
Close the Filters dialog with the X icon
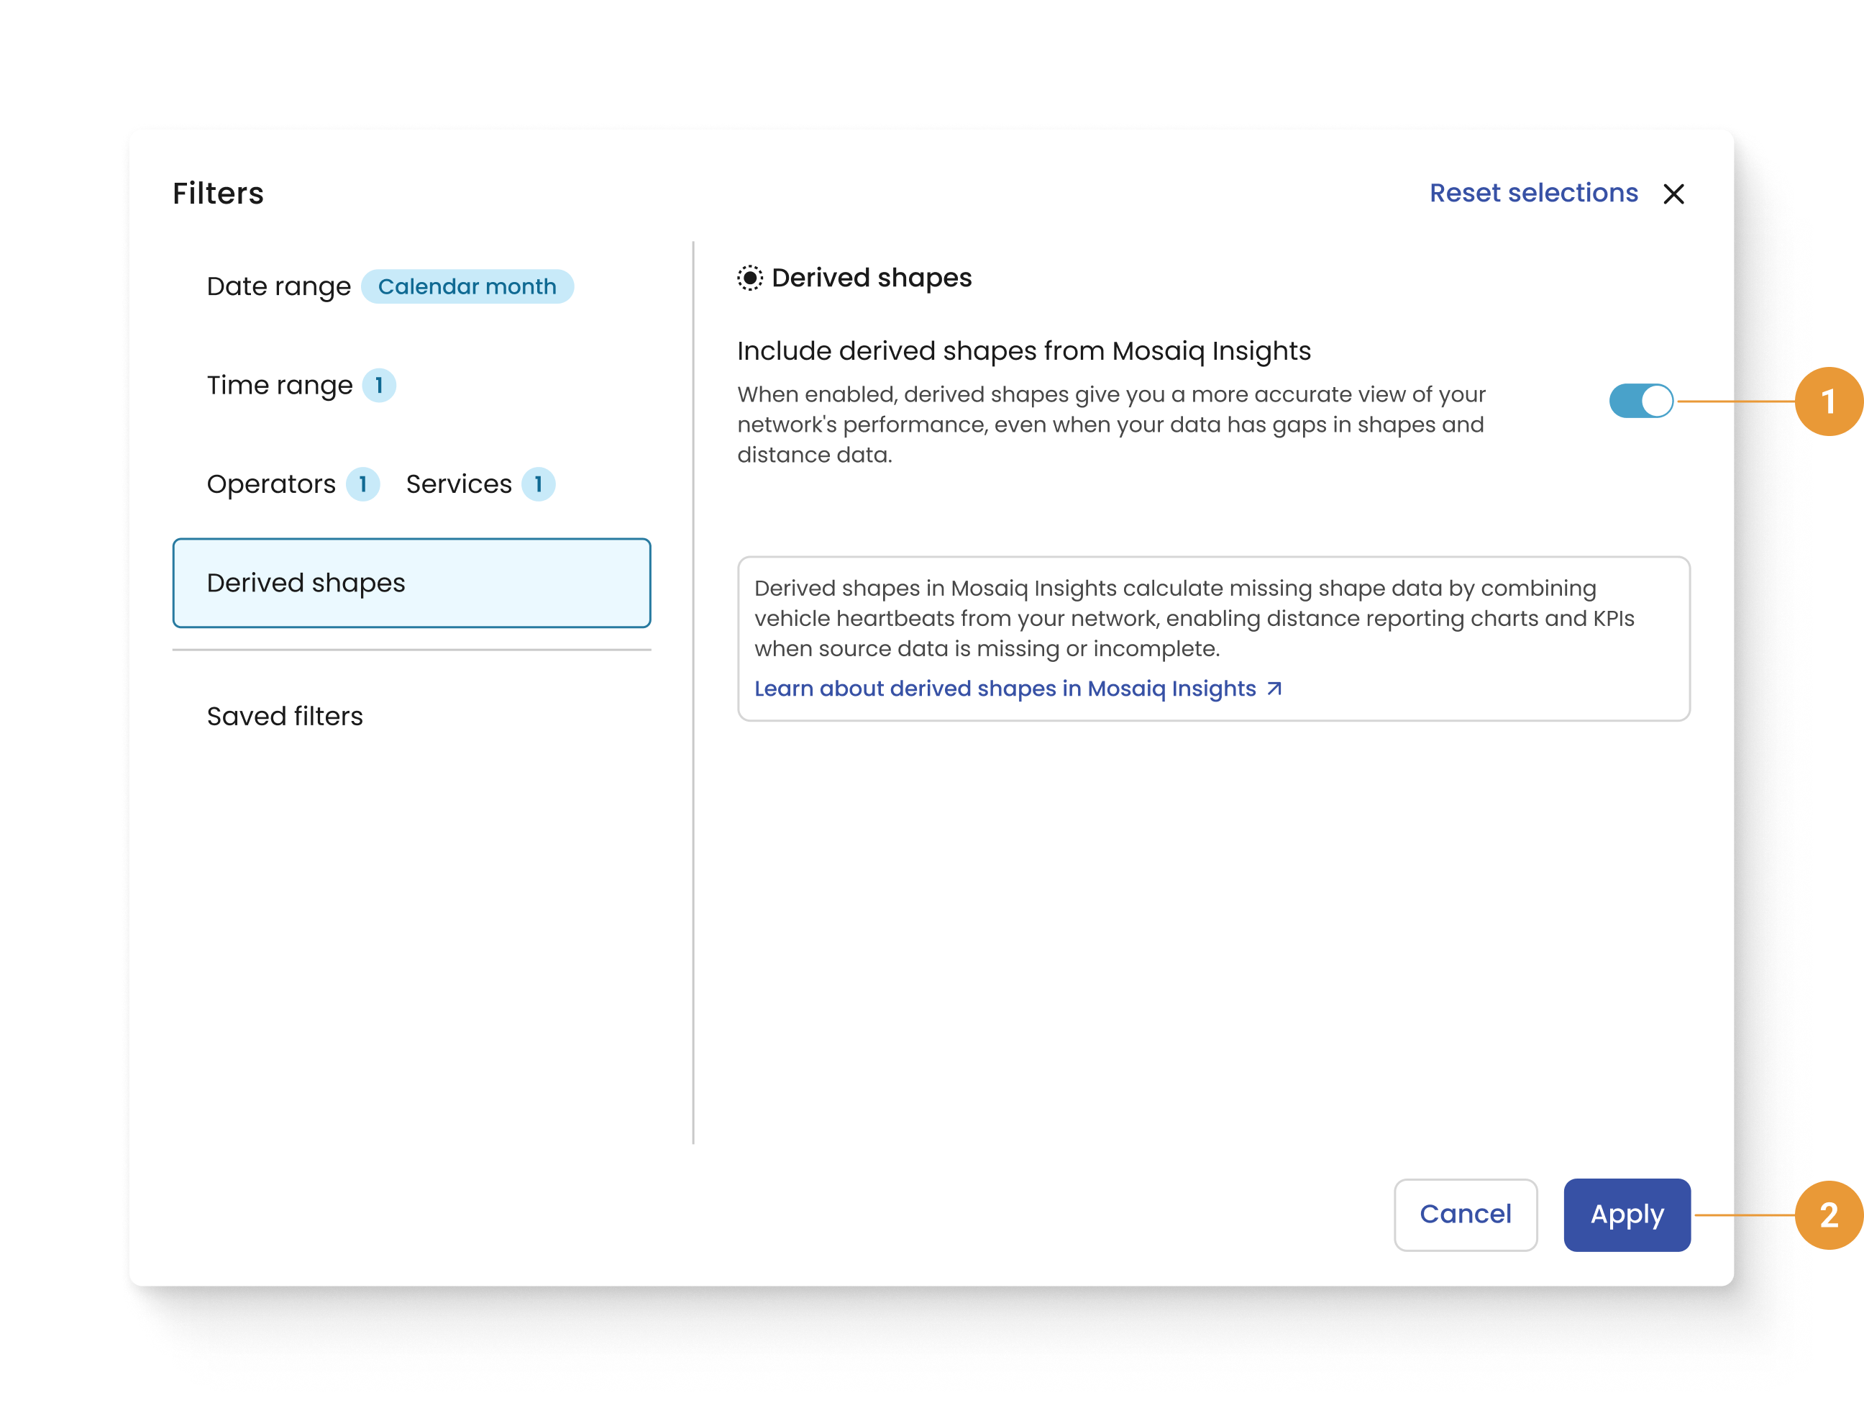(x=1673, y=194)
